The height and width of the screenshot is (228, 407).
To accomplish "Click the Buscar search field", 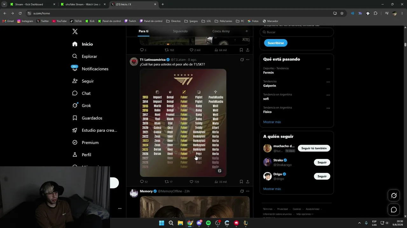I will pos(297,32).
